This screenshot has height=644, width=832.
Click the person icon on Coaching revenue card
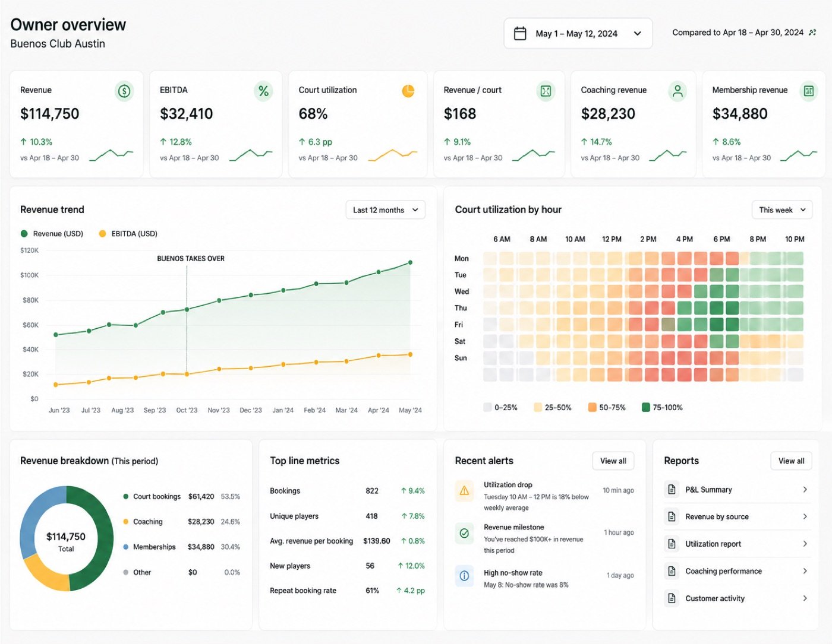pyautogui.click(x=677, y=91)
